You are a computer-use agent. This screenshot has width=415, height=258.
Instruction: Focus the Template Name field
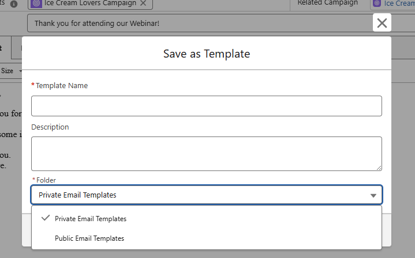(x=206, y=106)
